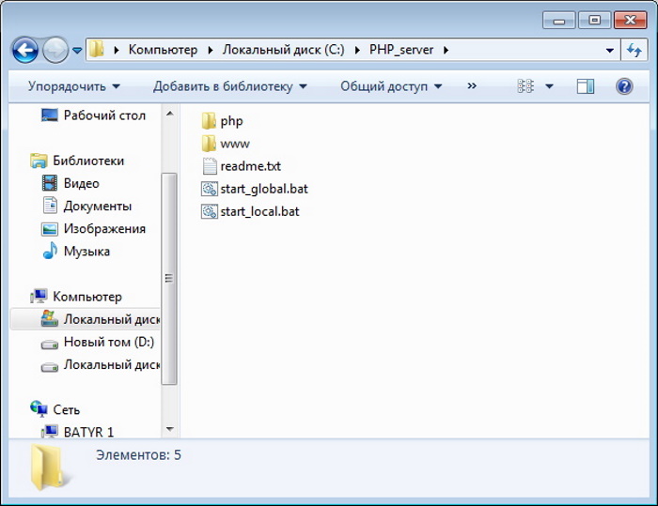
Task: Open the Упорядочить menu
Action: click(x=74, y=86)
